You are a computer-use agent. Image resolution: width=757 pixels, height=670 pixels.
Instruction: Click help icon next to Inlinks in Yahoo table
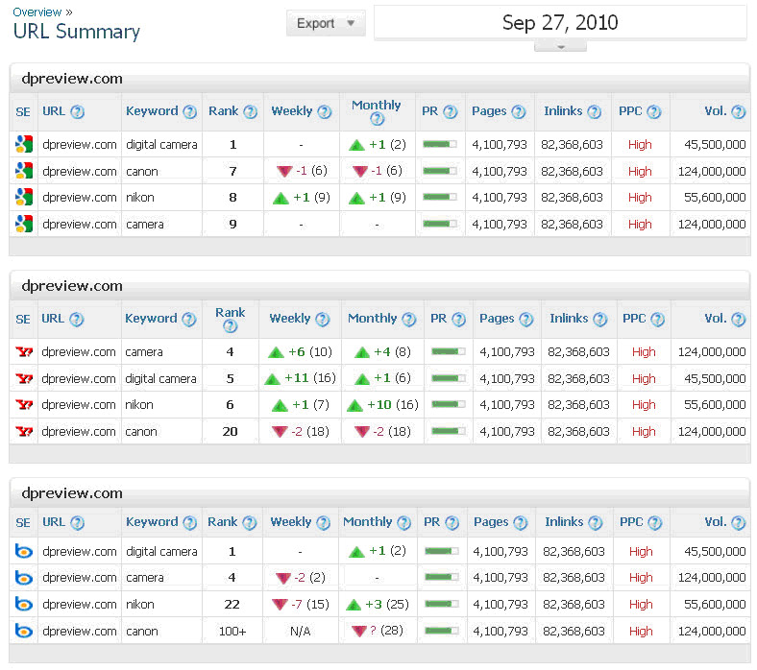click(x=600, y=320)
